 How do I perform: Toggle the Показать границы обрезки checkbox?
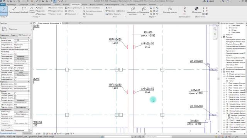(15, 95)
